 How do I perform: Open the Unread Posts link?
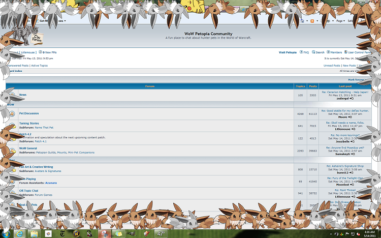(x=332, y=66)
